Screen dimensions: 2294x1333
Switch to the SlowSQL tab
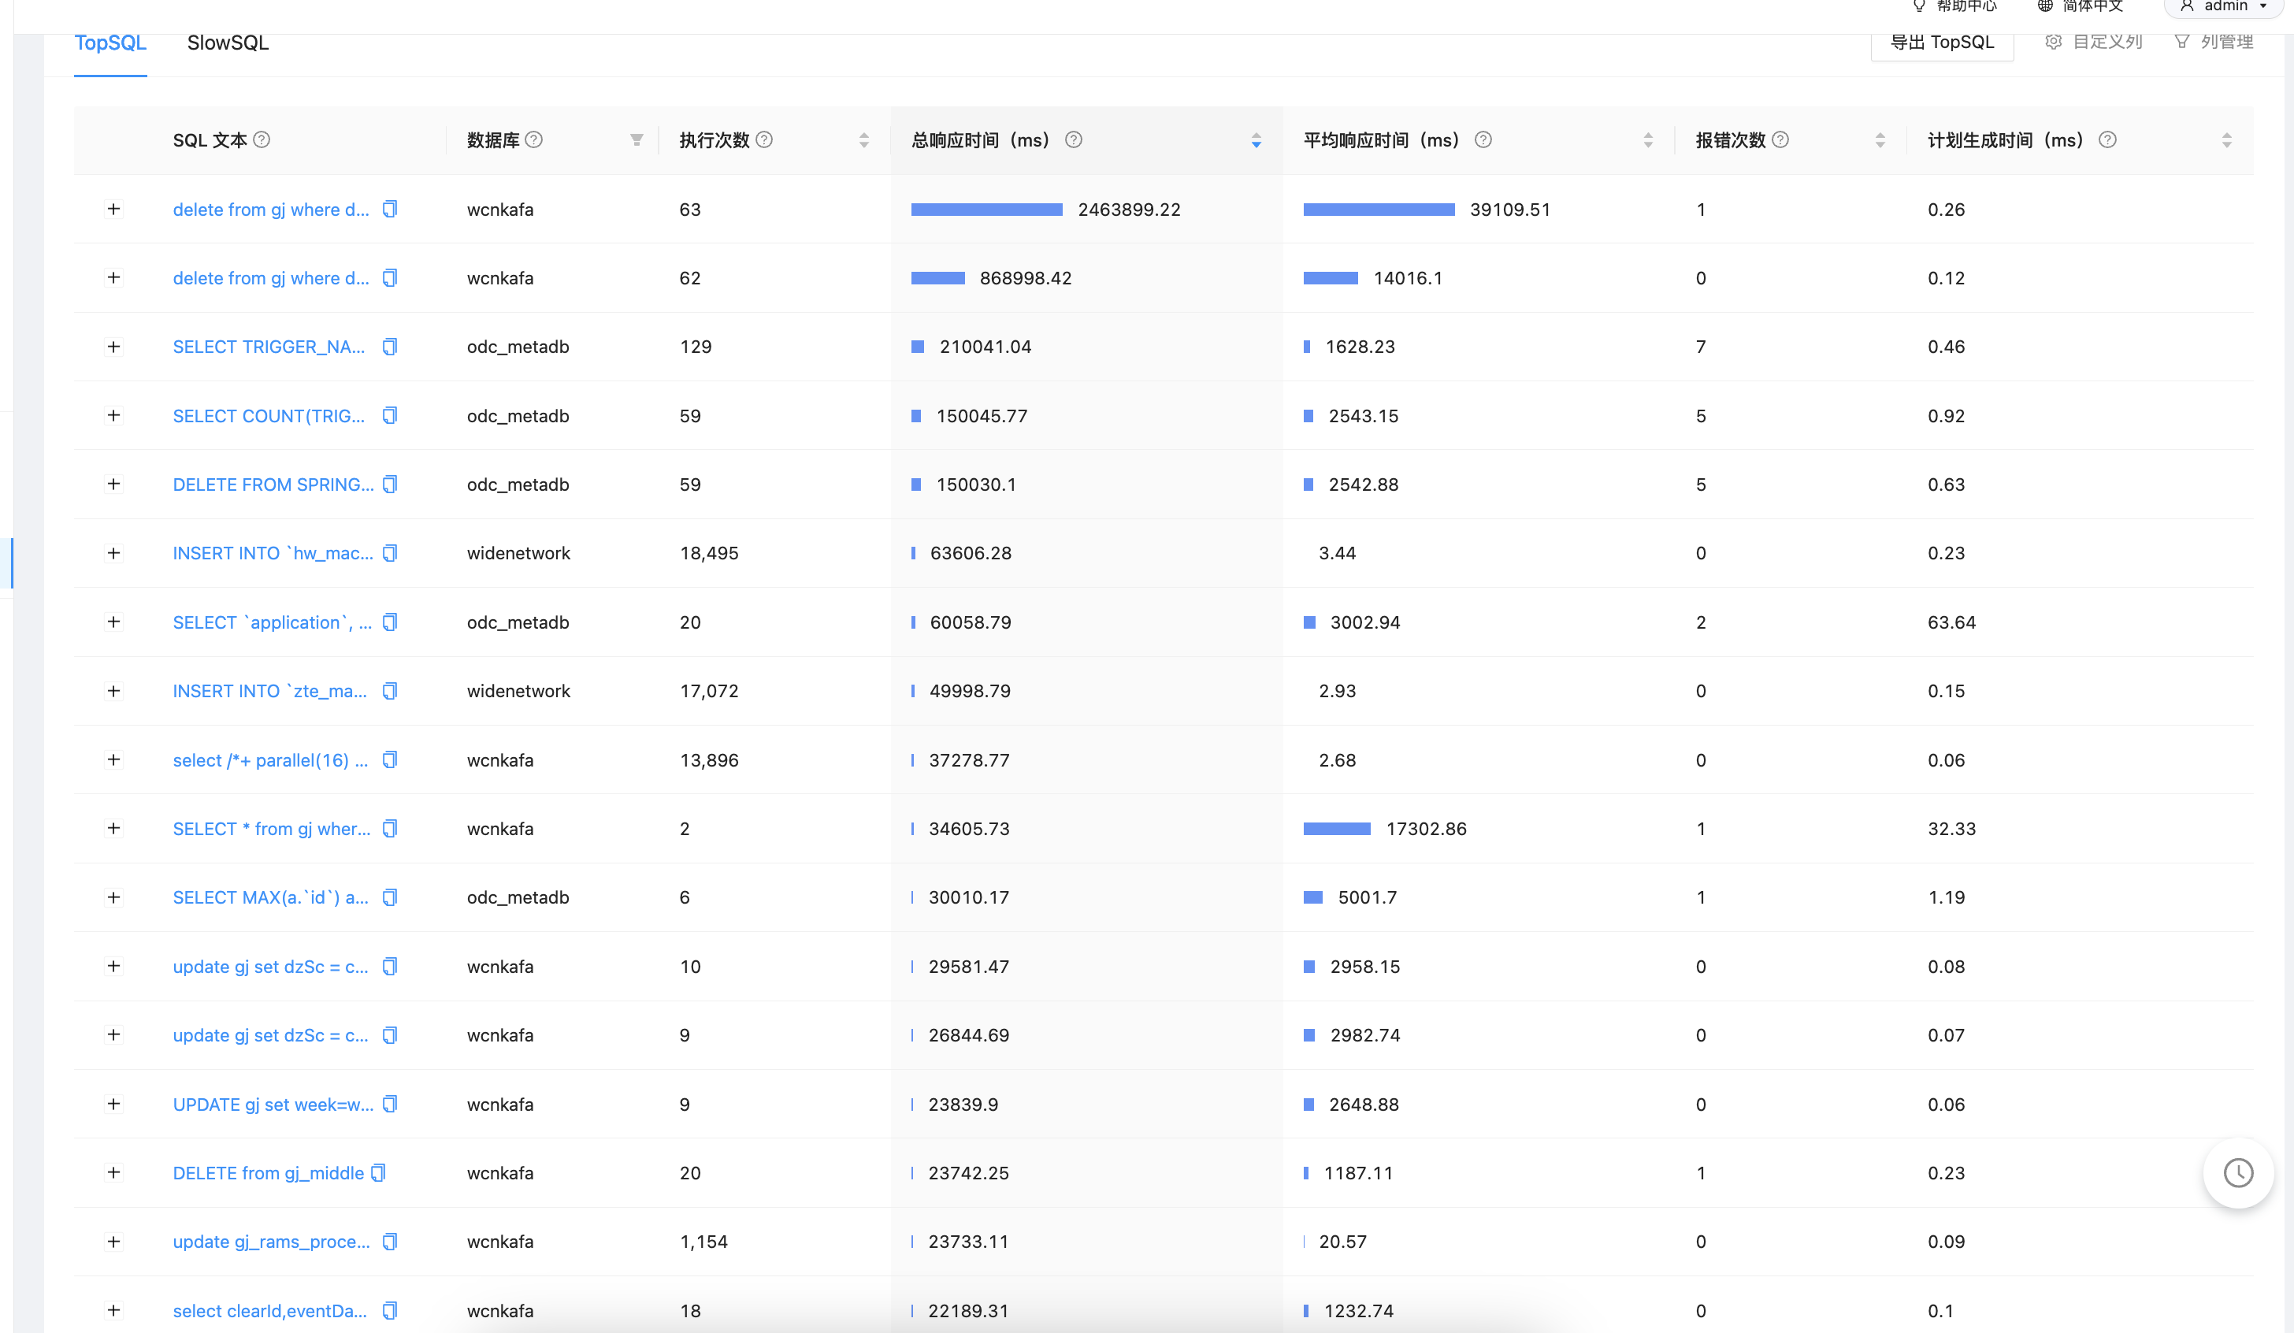(x=228, y=43)
